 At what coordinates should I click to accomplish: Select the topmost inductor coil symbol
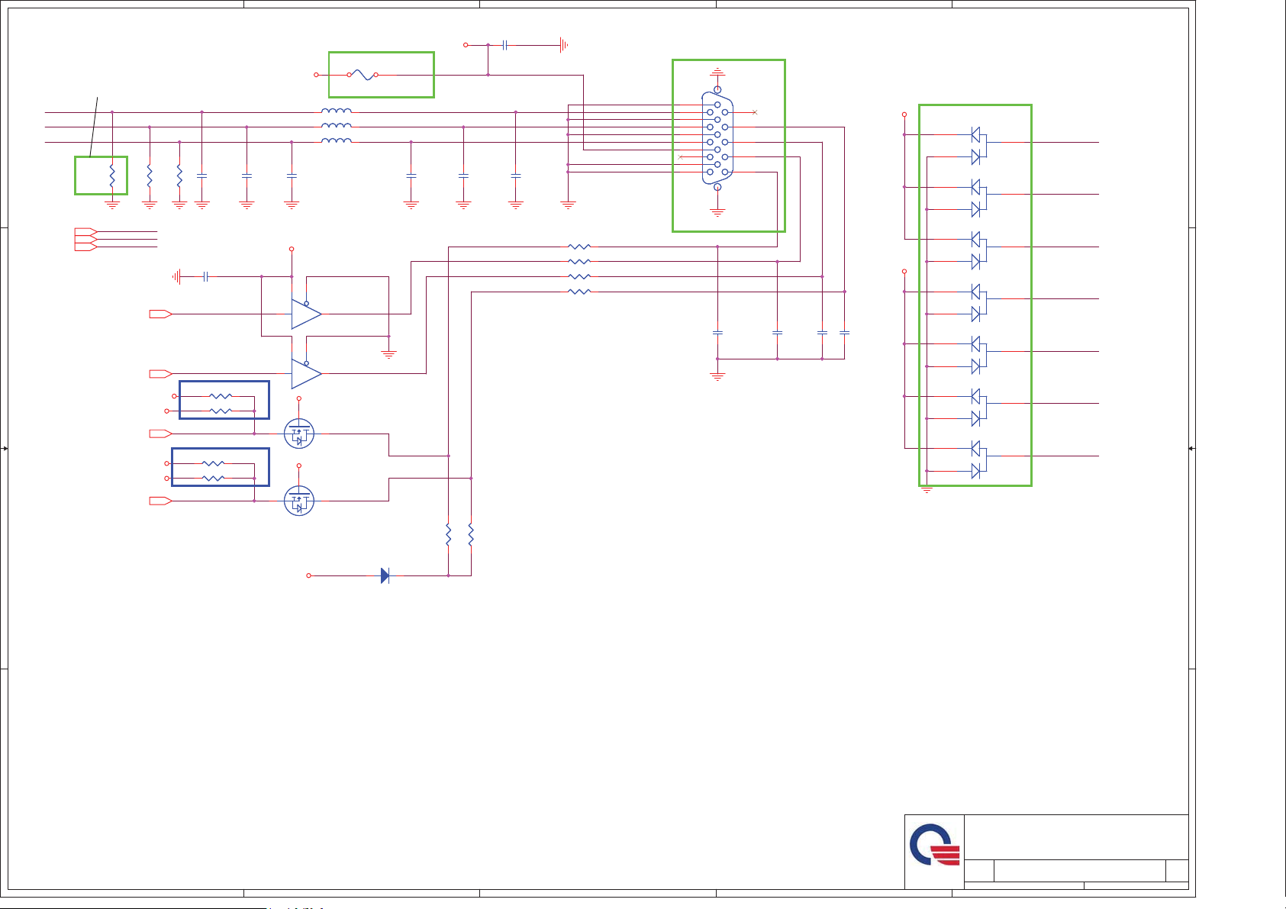point(337,111)
